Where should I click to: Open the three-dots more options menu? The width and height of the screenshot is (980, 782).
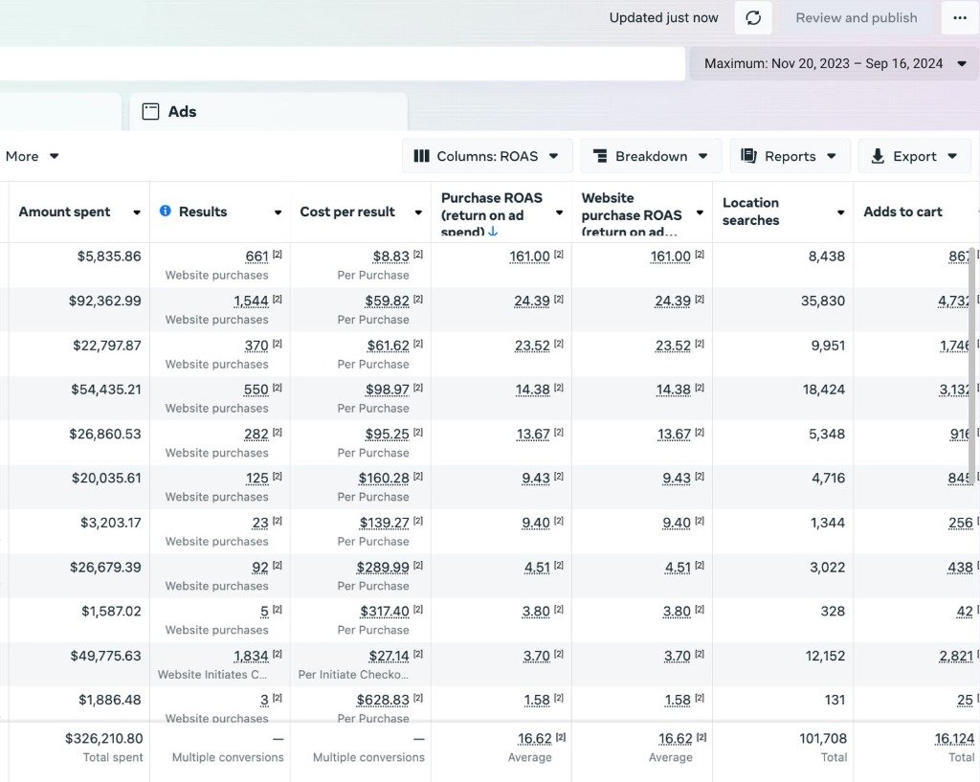(x=960, y=17)
